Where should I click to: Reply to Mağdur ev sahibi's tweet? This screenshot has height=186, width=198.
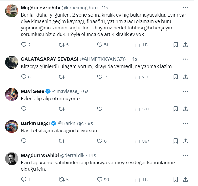click(x=24, y=45)
